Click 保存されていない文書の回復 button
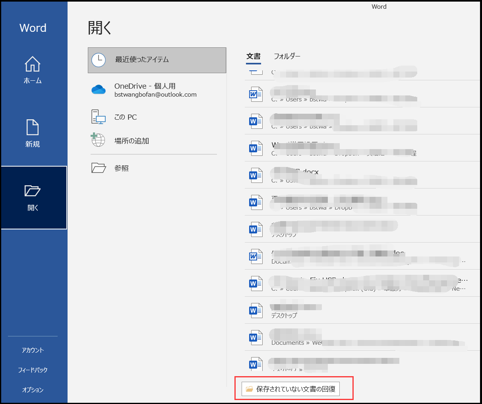 point(291,389)
